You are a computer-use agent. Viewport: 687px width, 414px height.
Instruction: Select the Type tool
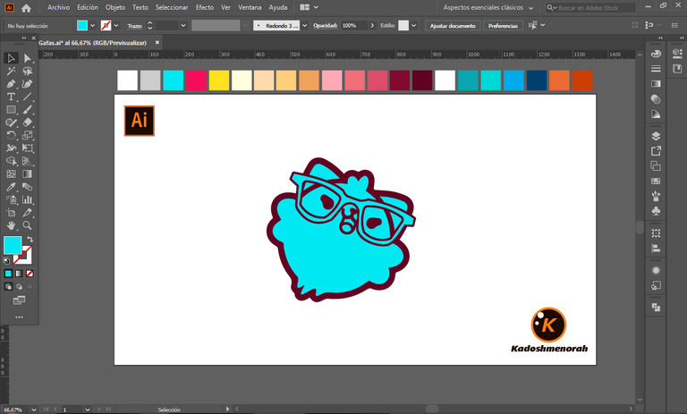pos(11,97)
